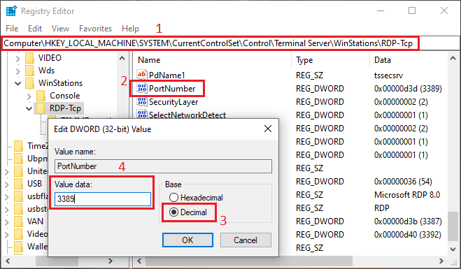The image size is (461, 269).
Task: Expand the USB key
Action: 7,184
